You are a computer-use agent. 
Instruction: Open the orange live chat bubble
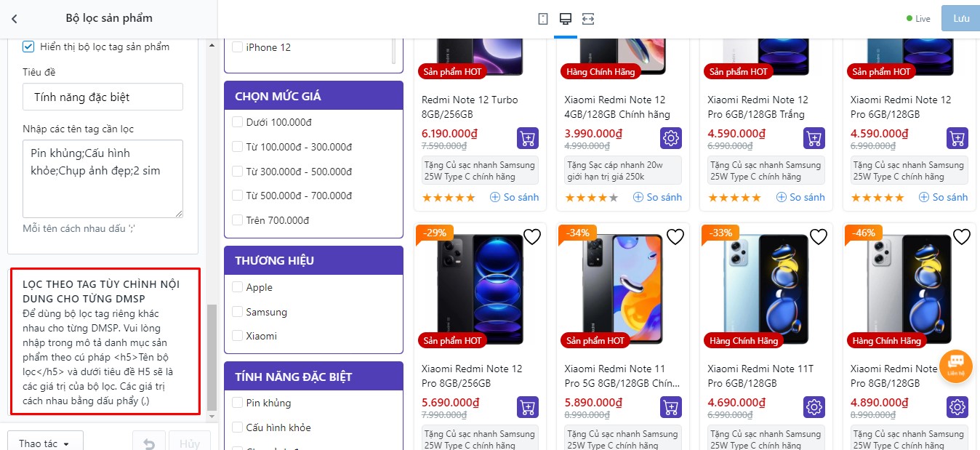(x=955, y=366)
